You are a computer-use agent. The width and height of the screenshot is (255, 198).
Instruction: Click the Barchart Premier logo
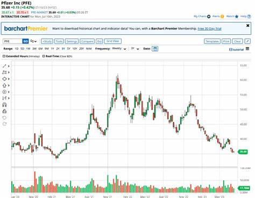[x=26, y=28]
